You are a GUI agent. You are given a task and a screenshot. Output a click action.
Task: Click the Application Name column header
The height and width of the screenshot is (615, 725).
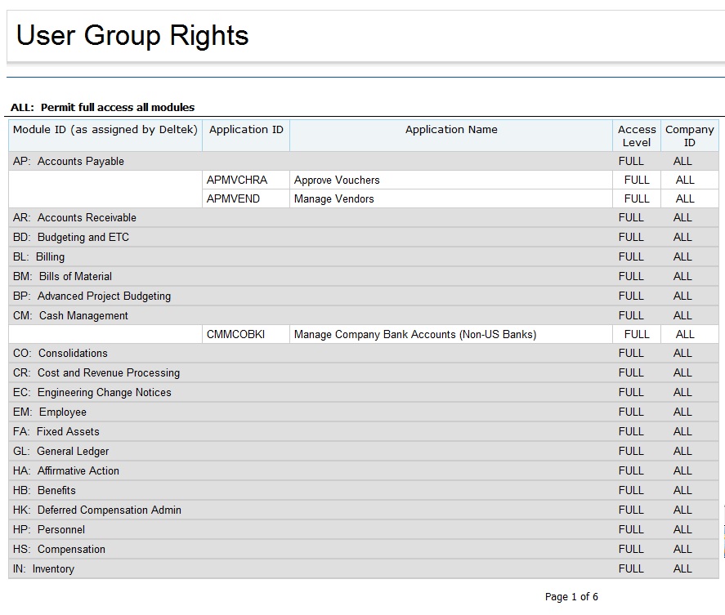coord(451,130)
